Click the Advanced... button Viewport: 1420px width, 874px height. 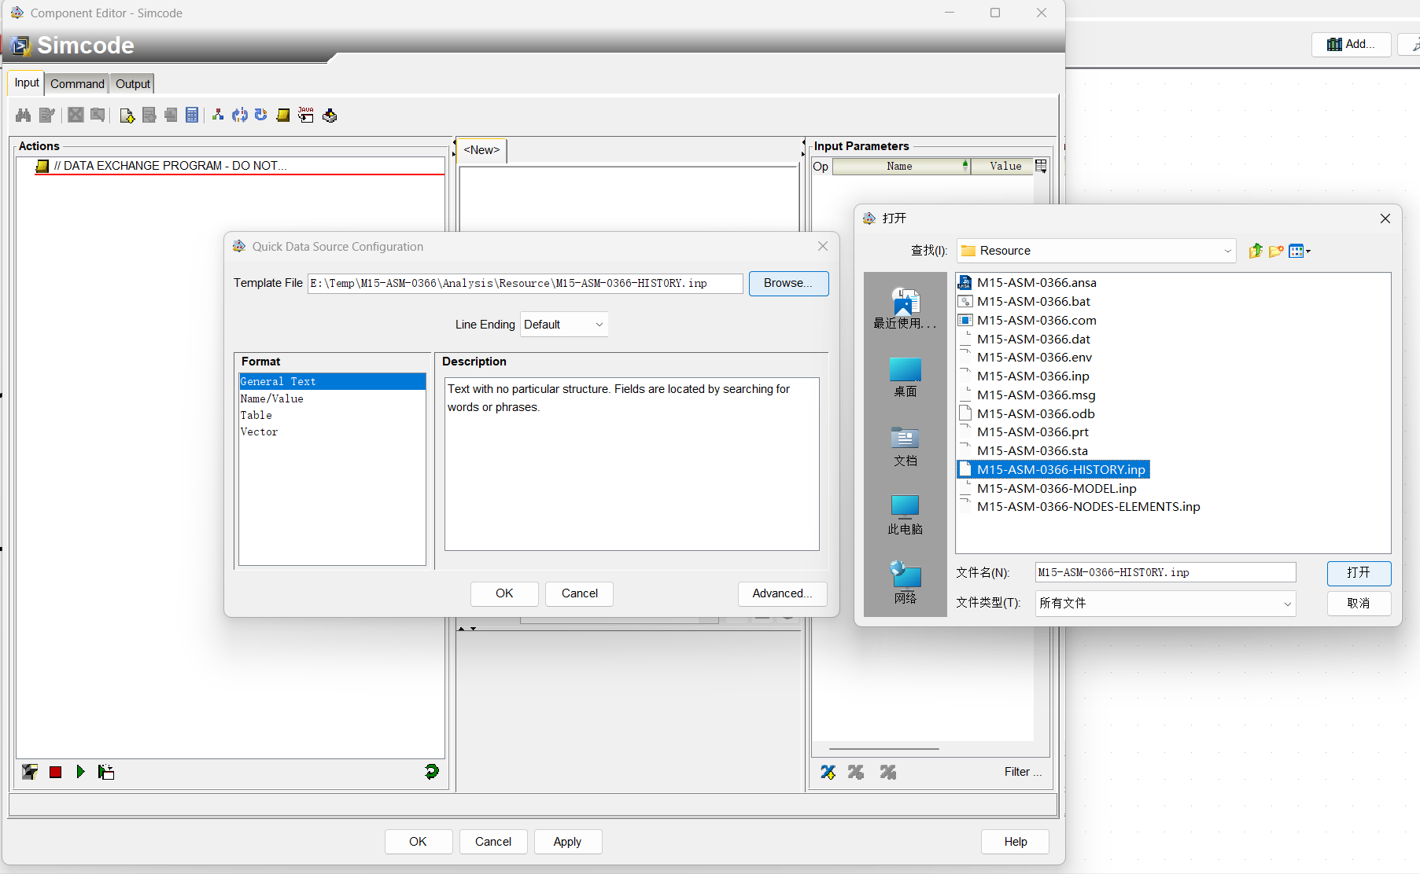[x=781, y=593]
